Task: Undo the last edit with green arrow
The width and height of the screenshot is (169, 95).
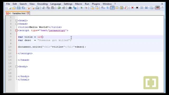Action: pyautogui.click(x=59, y=8)
